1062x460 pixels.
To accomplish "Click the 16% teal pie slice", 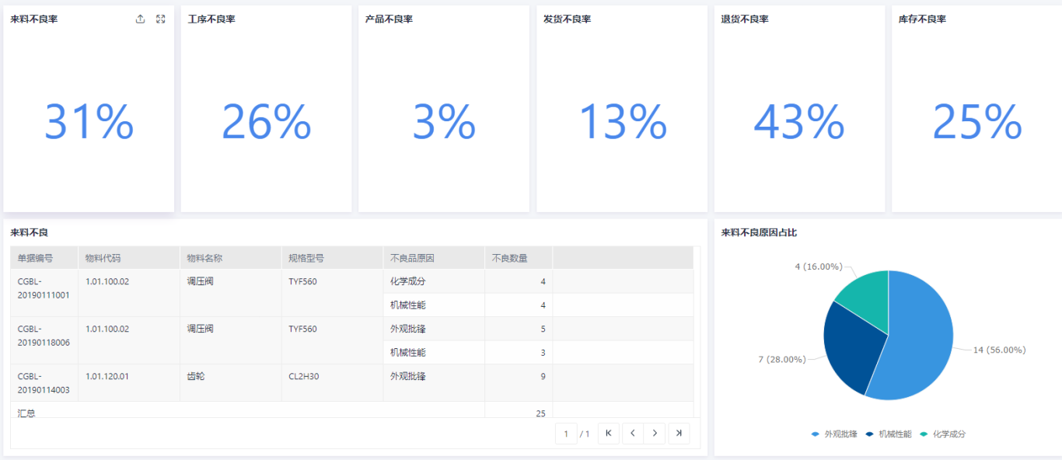I will click(x=867, y=301).
